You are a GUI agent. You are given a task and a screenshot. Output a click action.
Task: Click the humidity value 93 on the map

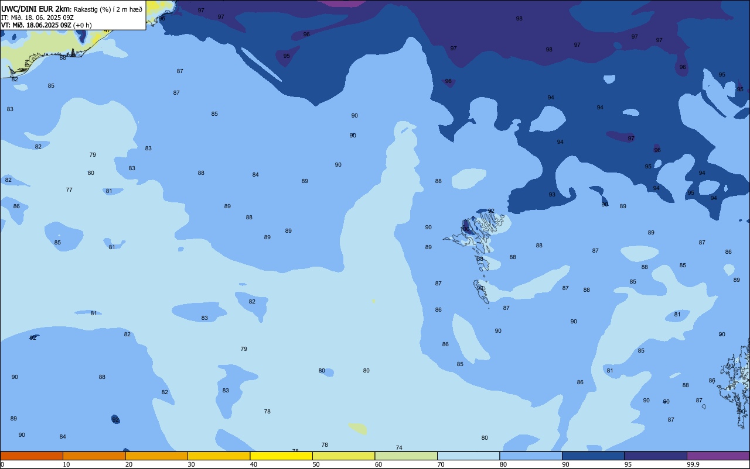552,194
